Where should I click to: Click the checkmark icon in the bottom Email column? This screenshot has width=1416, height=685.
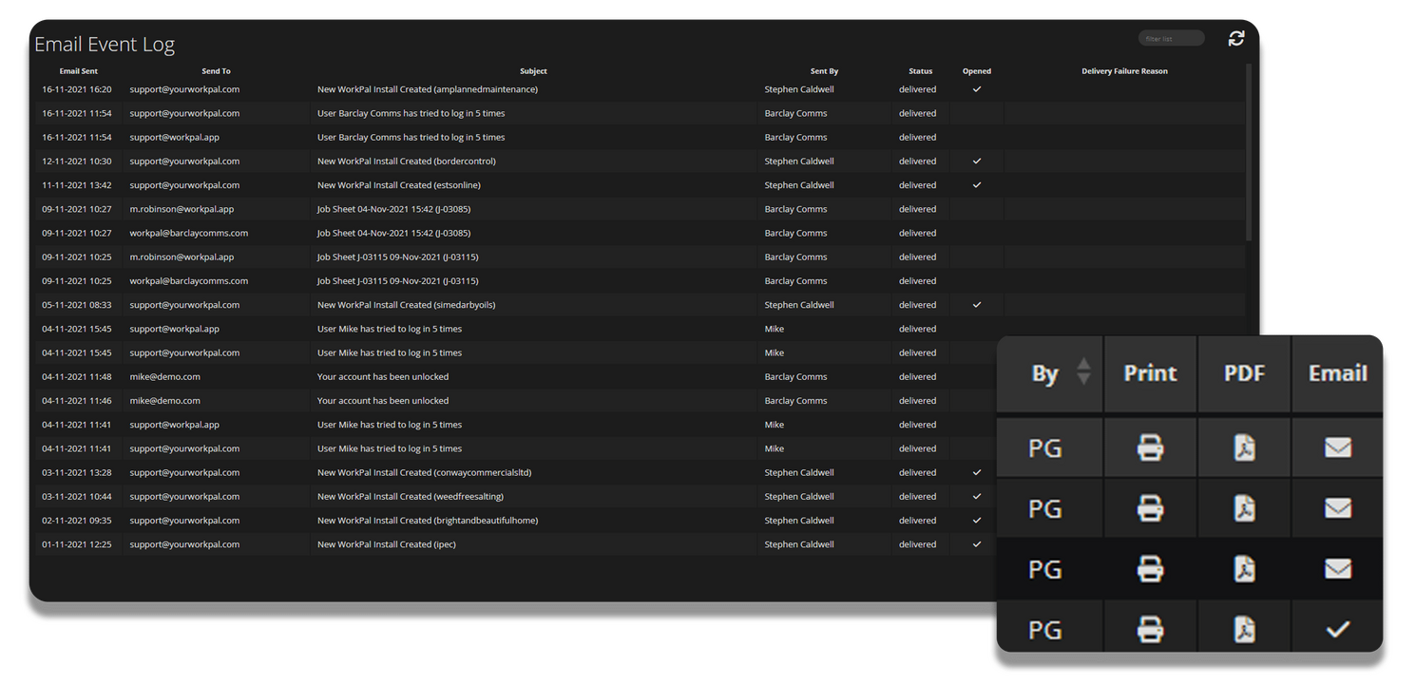[x=1337, y=628]
